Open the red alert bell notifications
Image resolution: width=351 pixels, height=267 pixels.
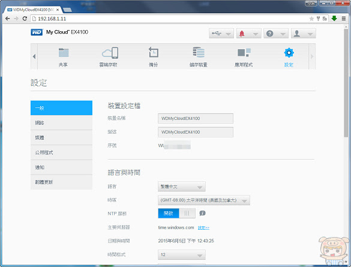[242, 34]
